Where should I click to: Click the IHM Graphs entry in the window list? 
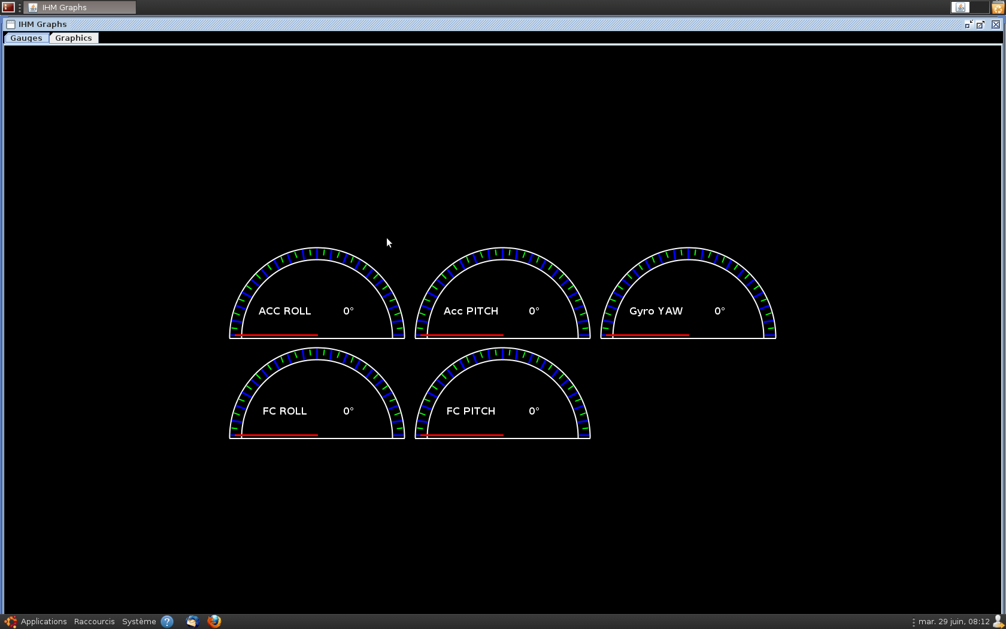point(80,7)
